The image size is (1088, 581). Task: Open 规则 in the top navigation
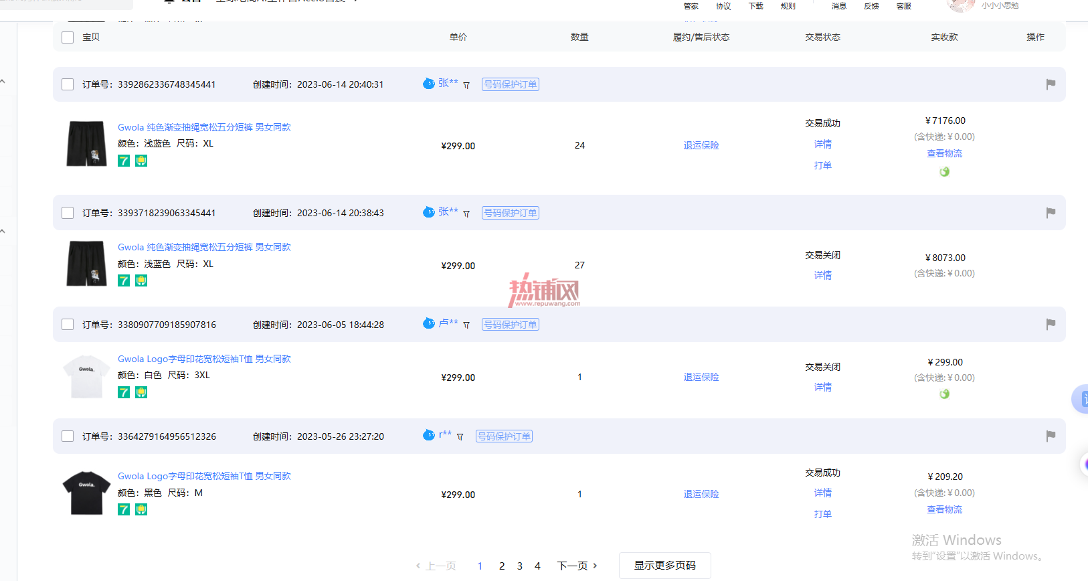click(x=788, y=6)
